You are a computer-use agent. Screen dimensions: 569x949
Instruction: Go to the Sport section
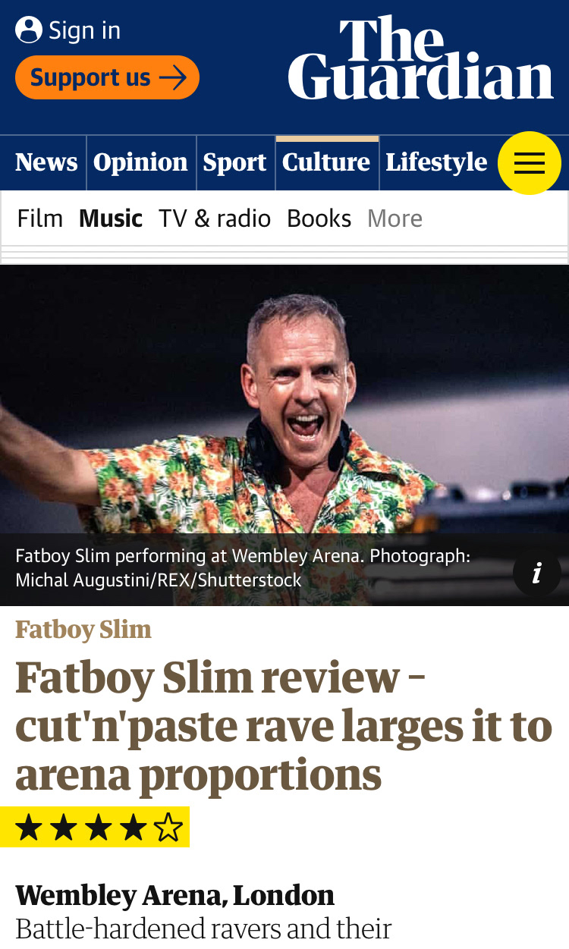coord(235,162)
